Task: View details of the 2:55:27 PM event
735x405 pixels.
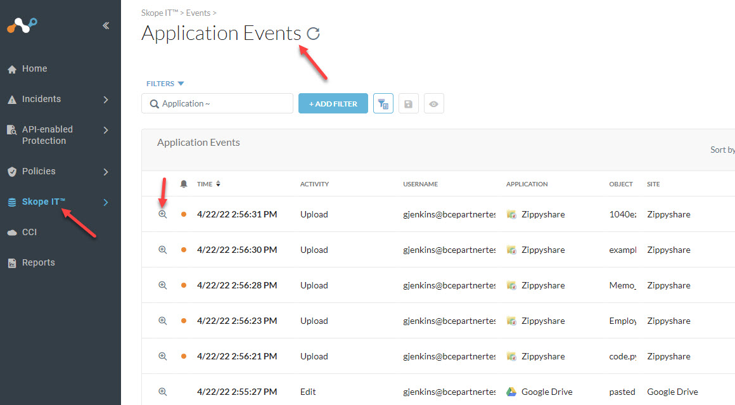Action: (x=163, y=392)
